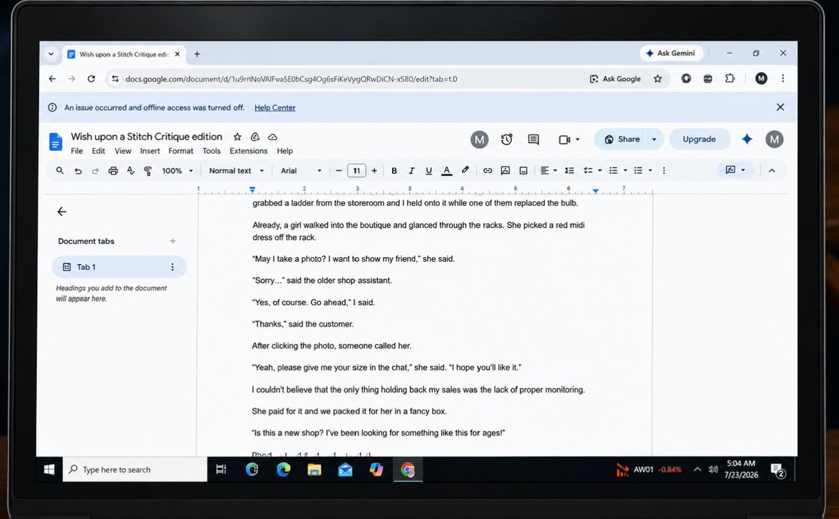839x519 pixels.
Task: Show more toolbar options (three dots)
Action: (664, 170)
